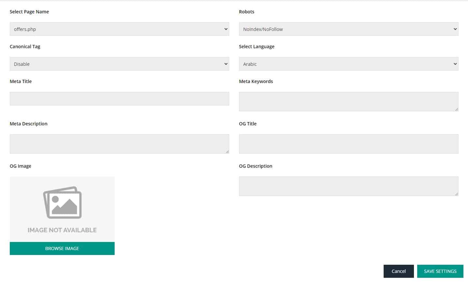The height and width of the screenshot is (283, 468).
Task: Change the Select Language dropdown from Arabic
Action: 348,64
